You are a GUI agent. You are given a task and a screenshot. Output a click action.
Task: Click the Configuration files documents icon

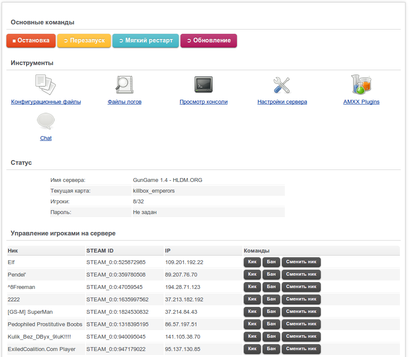[46, 85]
